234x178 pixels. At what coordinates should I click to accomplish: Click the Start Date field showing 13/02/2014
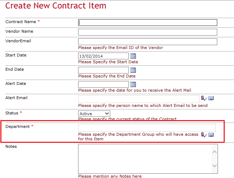(x=103, y=56)
